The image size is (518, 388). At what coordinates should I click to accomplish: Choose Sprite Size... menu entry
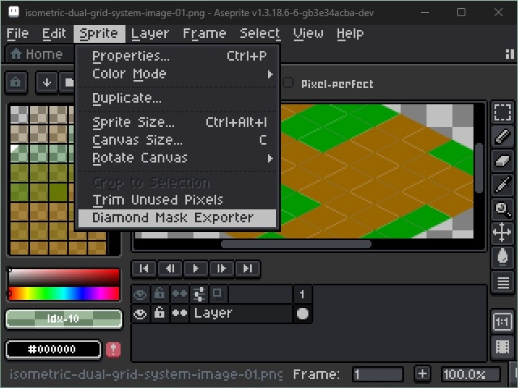click(x=177, y=122)
